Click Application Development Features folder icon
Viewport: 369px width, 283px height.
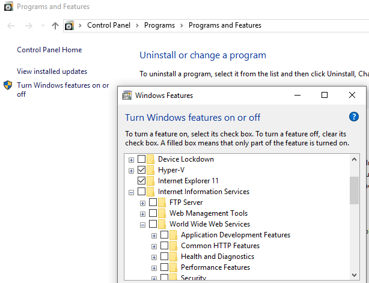[174, 235]
